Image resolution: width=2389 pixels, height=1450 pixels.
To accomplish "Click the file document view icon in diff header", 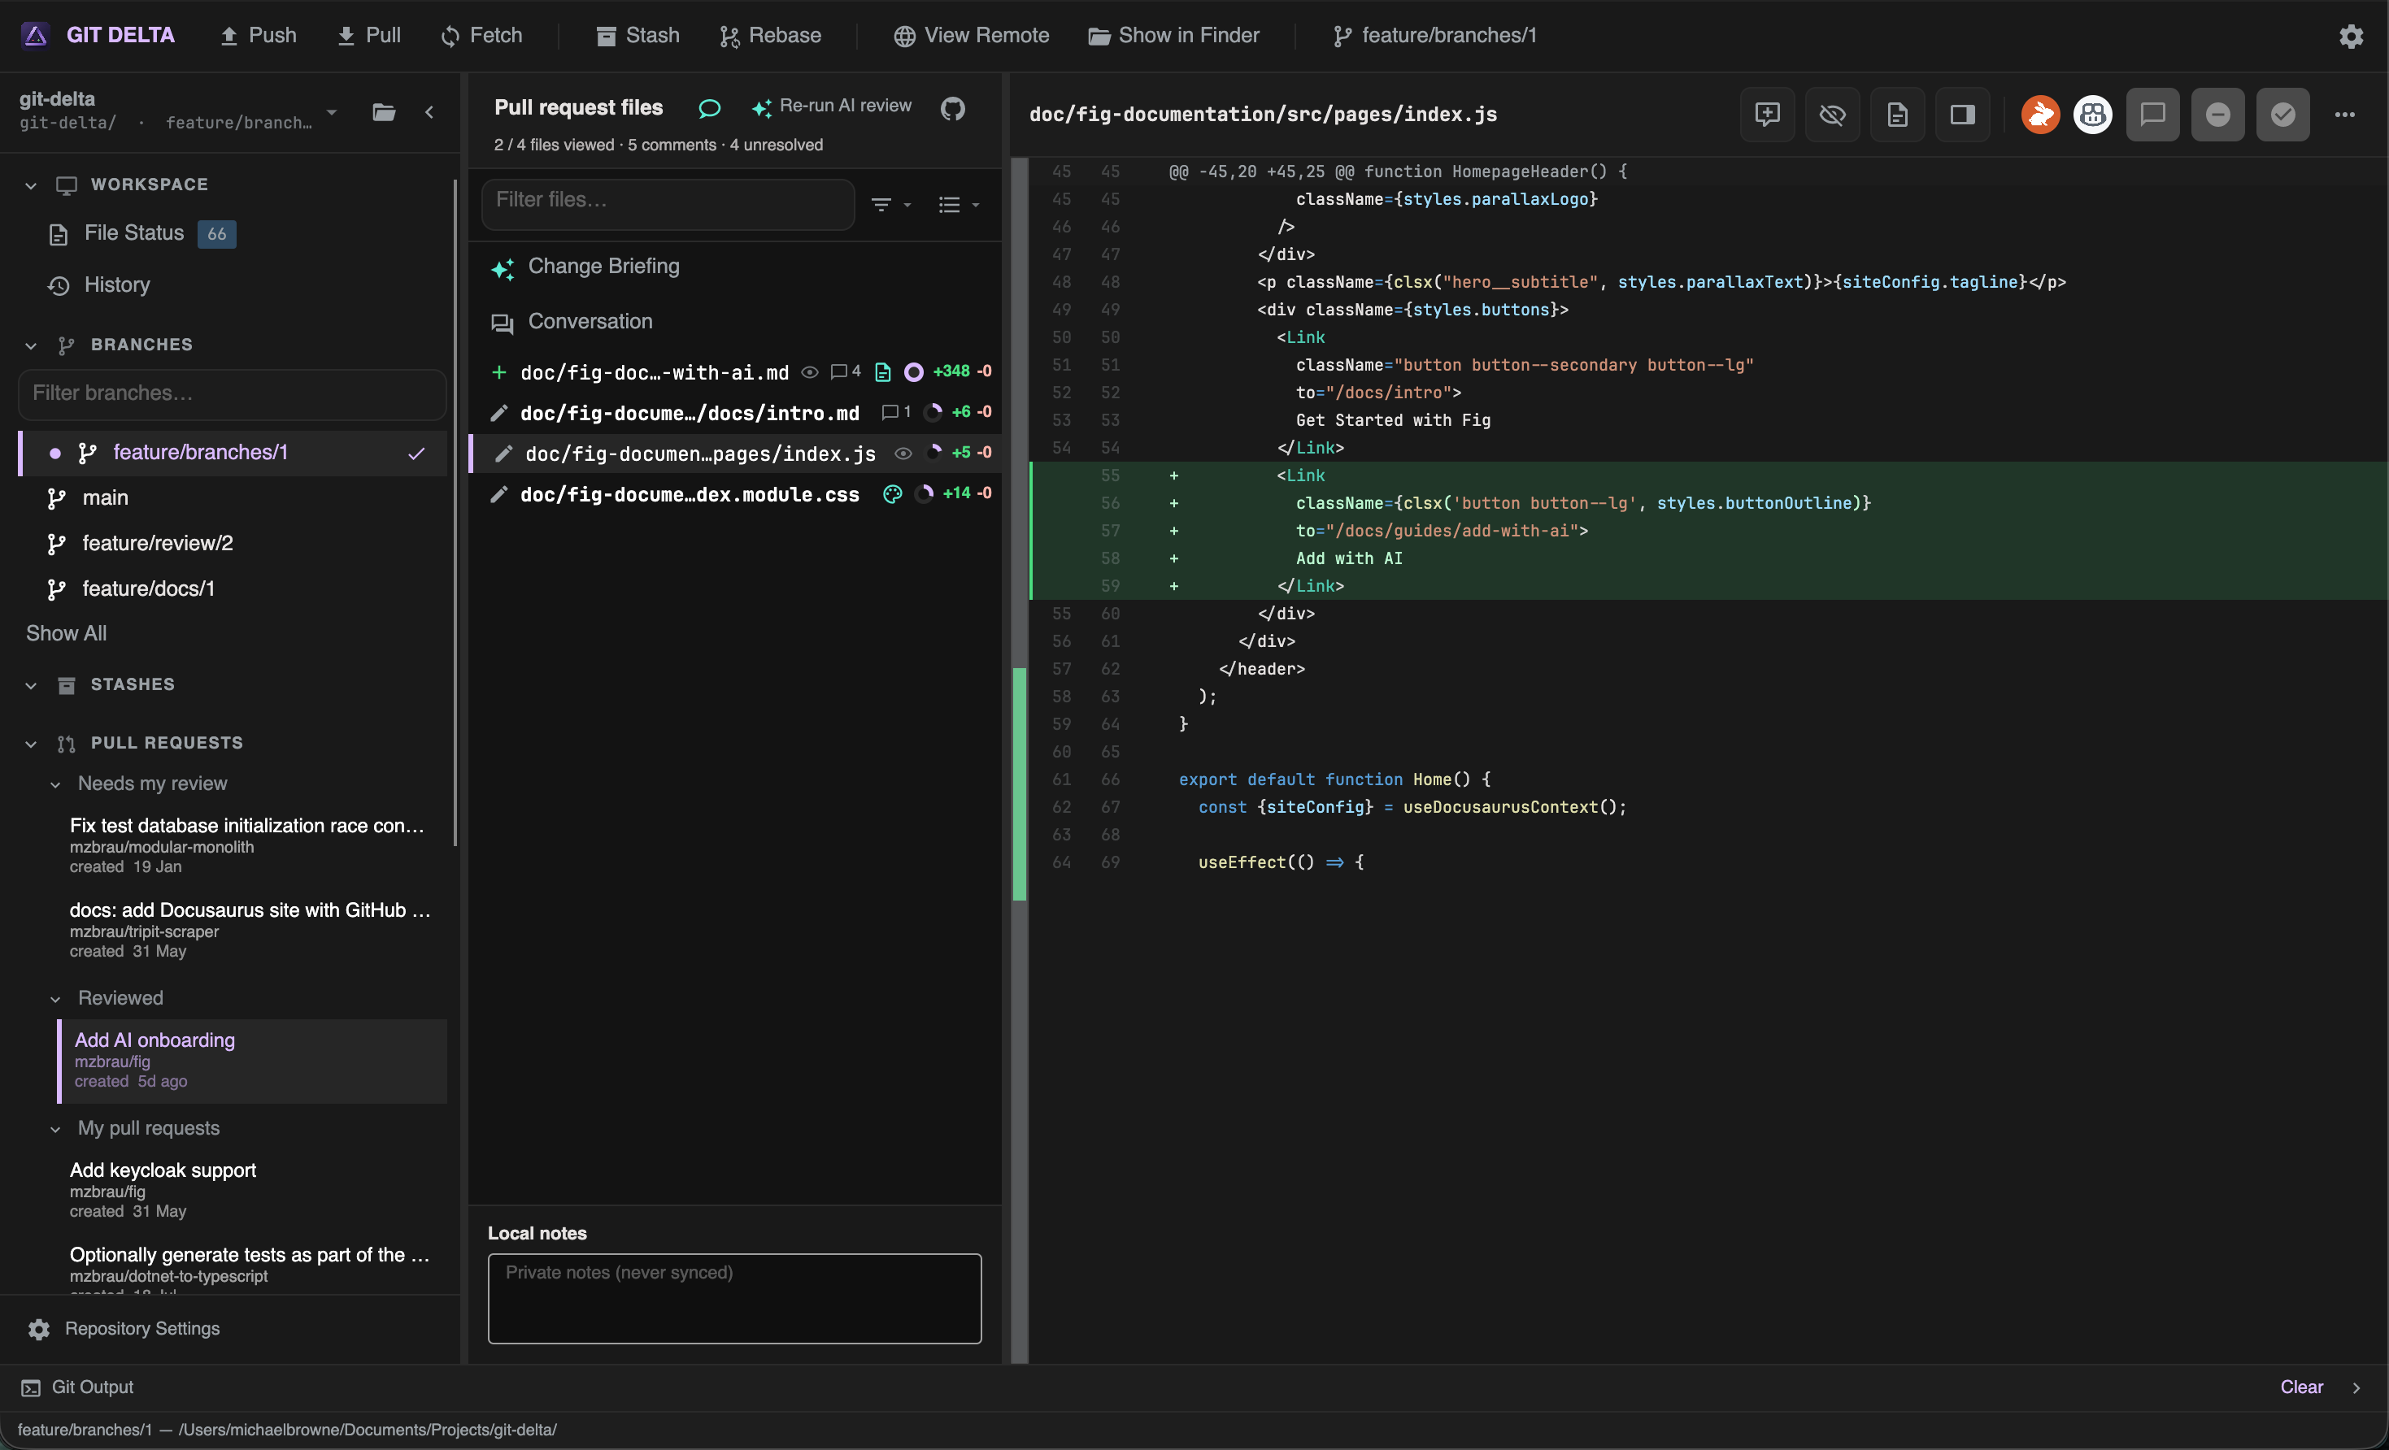I will click(x=1896, y=115).
